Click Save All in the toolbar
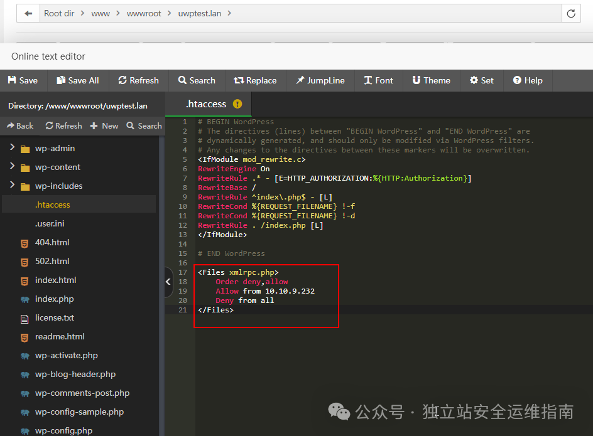The width and height of the screenshot is (593, 436). [x=78, y=80]
